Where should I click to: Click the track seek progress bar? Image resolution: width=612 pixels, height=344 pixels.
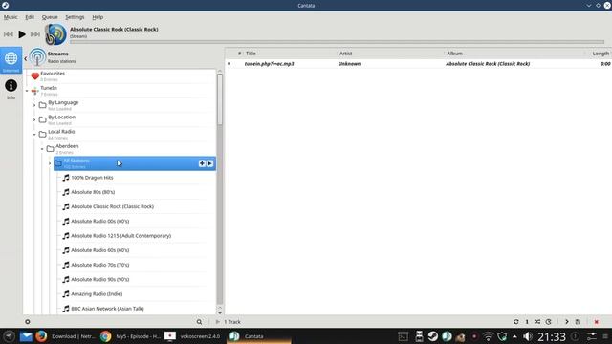(x=337, y=42)
